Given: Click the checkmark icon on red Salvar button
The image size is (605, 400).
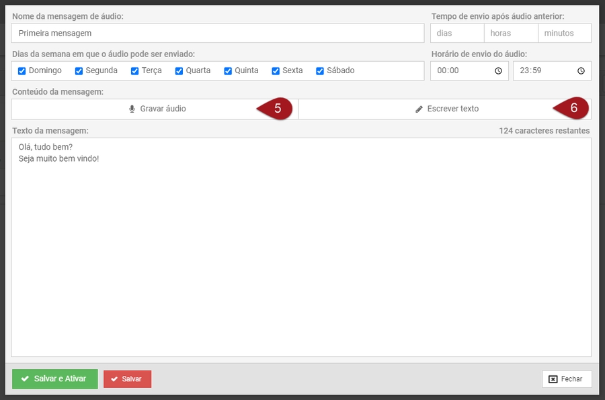Looking at the screenshot, I should [114, 379].
